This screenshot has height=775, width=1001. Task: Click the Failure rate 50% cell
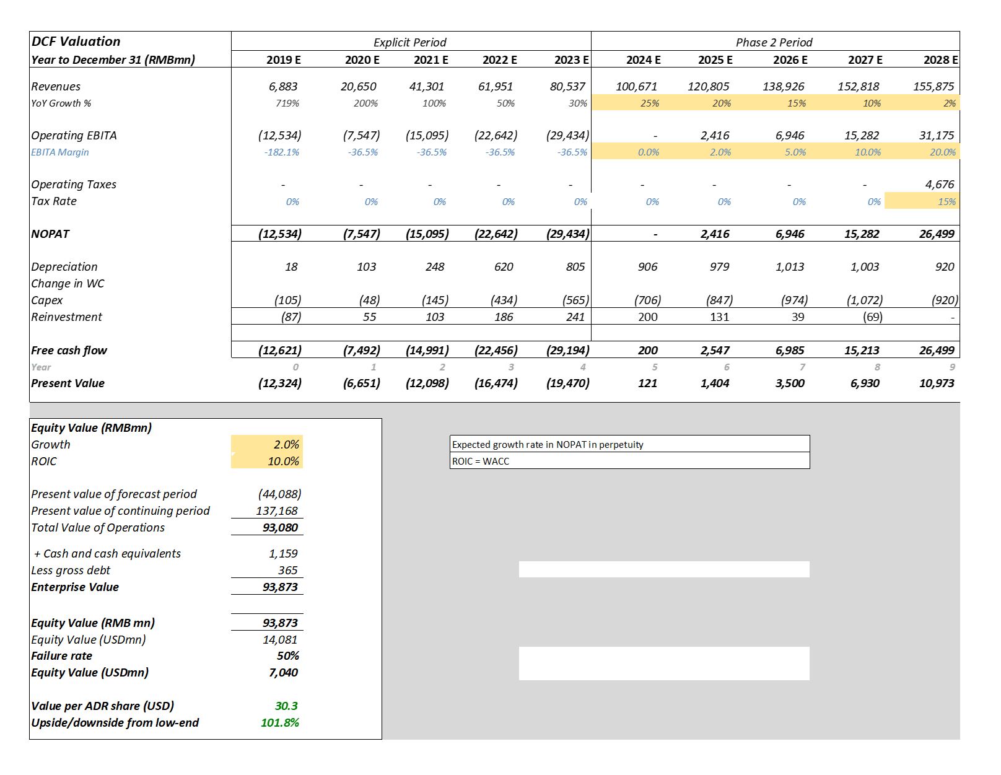288,655
